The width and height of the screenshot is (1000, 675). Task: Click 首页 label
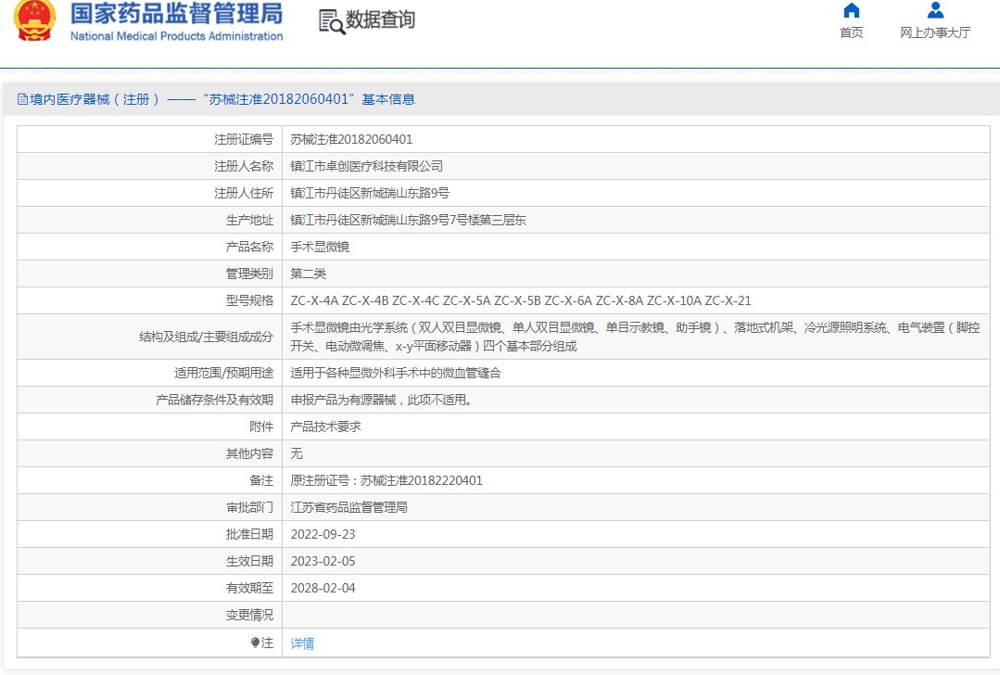[x=852, y=32]
